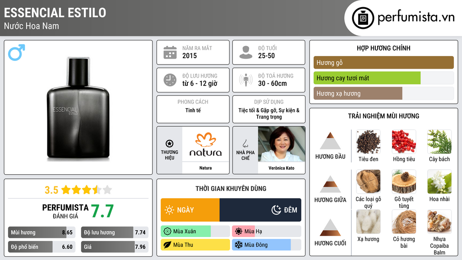
Task: Click the Verônica Kato name caption
Action: click(282, 168)
